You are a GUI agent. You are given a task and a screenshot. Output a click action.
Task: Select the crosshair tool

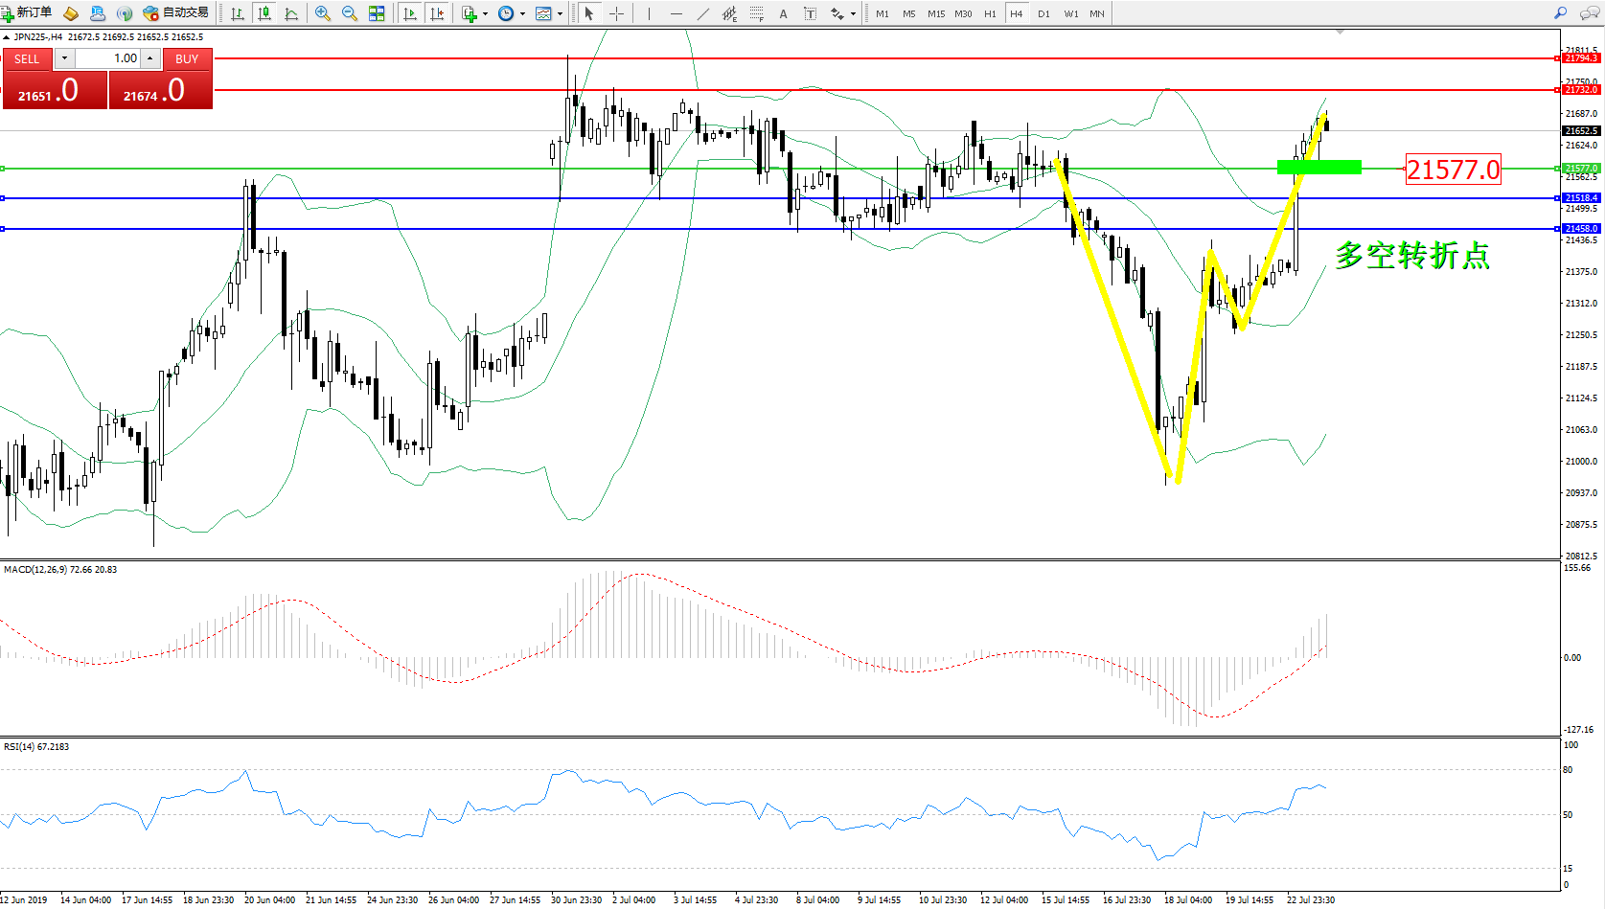pyautogui.click(x=616, y=13)
